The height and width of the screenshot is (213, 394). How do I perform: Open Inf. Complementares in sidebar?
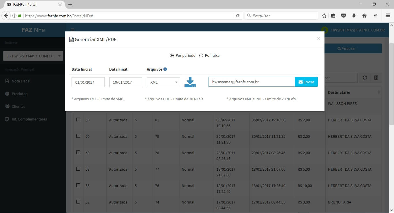click(33, 119)
